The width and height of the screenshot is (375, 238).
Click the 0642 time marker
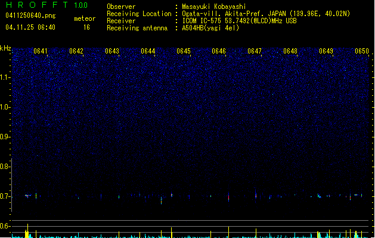76,51
